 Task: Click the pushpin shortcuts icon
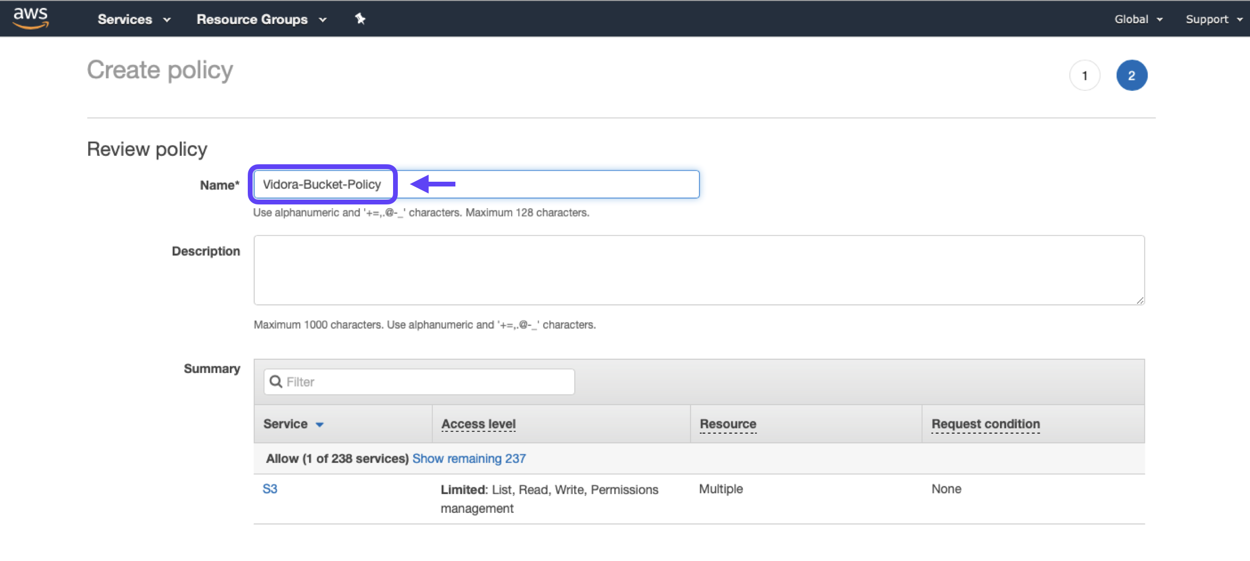pos(360,19)
